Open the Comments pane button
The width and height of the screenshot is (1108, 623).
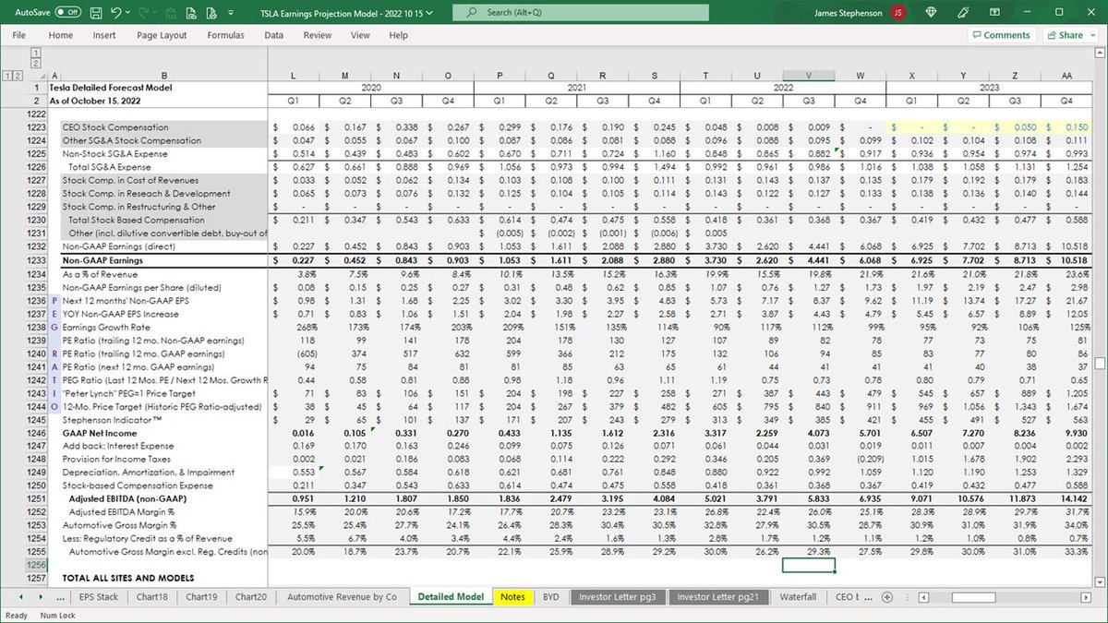click(x=1002, y=35)
